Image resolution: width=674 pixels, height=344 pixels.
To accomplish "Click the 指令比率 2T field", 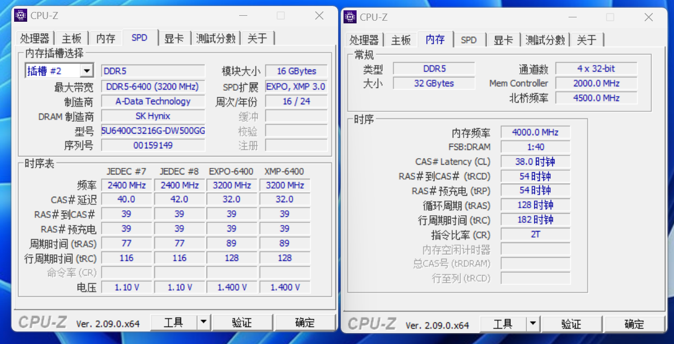I will [x=535, y=235].
